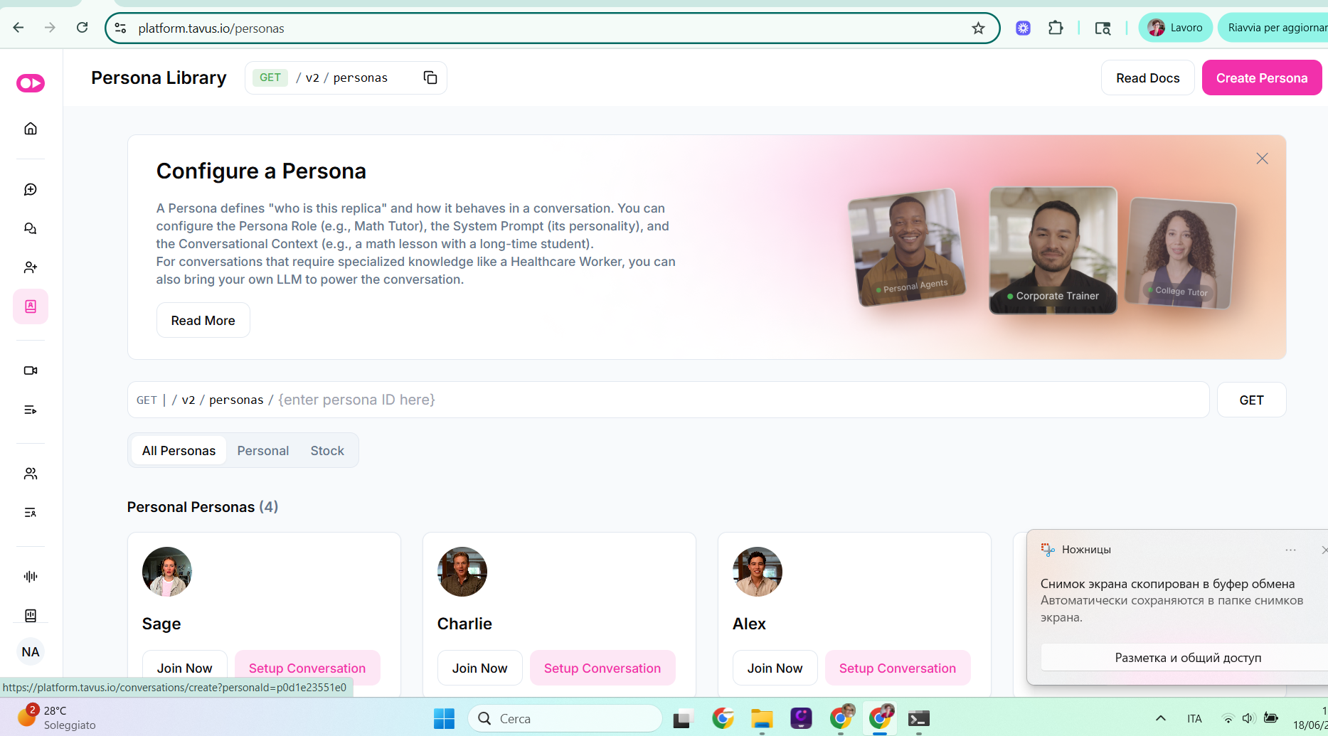
Task: Bookmark this page with the star icon
Action: 978,28
